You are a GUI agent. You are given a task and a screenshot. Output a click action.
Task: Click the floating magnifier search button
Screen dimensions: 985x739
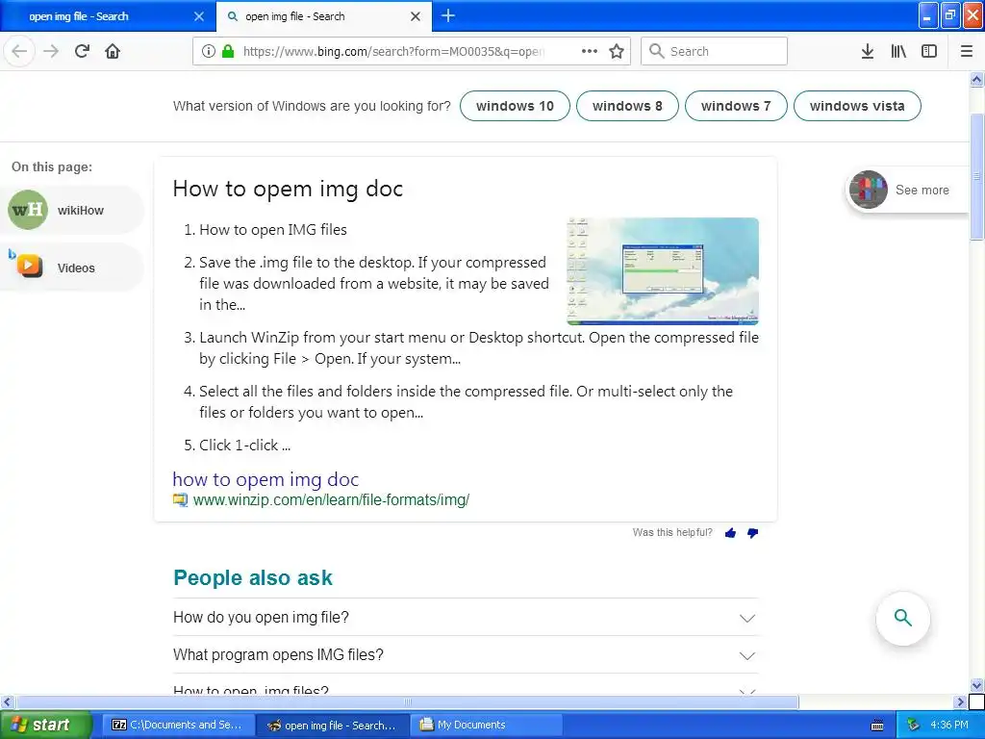coord(902,618)
